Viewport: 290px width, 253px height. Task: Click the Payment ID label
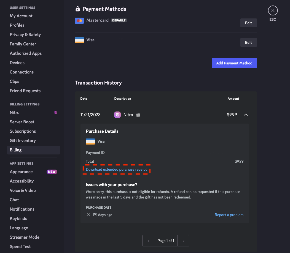pos(95,153)
